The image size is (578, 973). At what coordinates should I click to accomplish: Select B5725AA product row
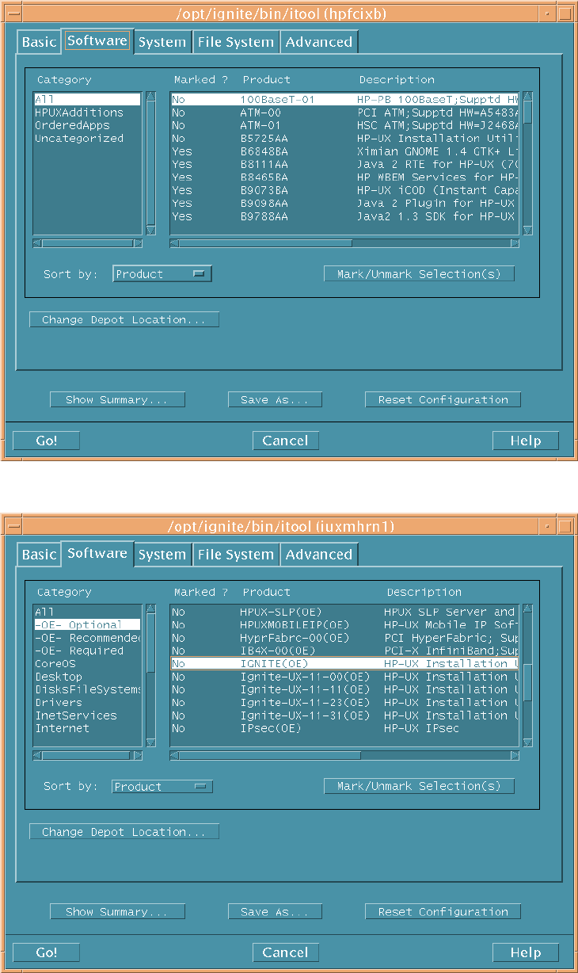[344, 139]
